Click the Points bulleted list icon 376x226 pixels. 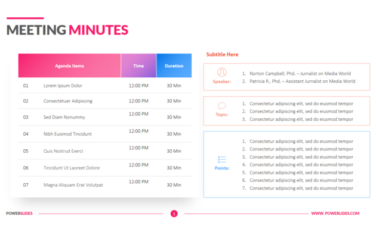coord(222,159)
